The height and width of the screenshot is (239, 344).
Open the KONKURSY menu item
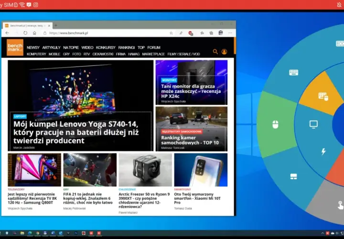[106, 47]
